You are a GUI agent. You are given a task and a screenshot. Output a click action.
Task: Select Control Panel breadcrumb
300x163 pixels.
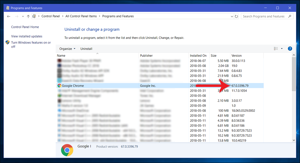pos(51,16)
